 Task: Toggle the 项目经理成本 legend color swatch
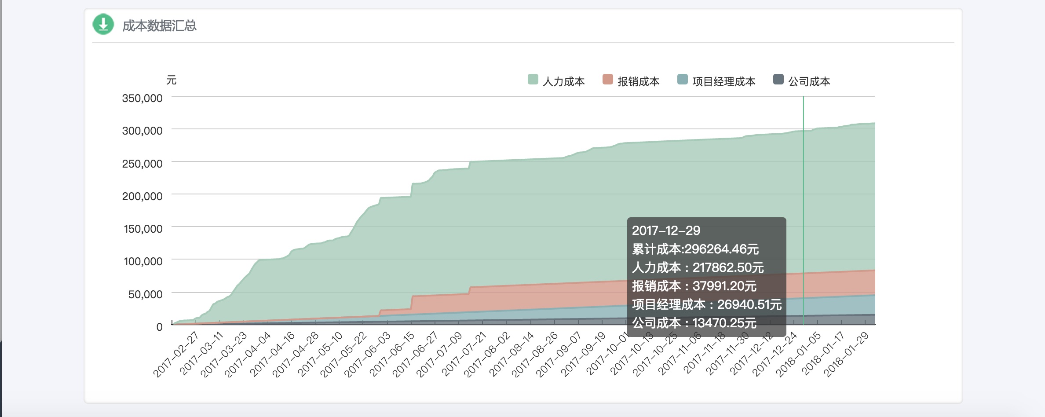(682, 80)
